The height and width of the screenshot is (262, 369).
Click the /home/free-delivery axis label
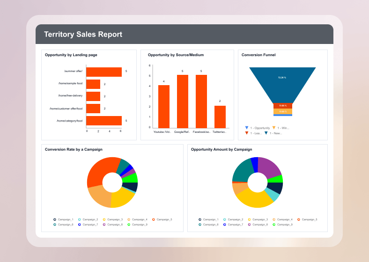point(70,96)
